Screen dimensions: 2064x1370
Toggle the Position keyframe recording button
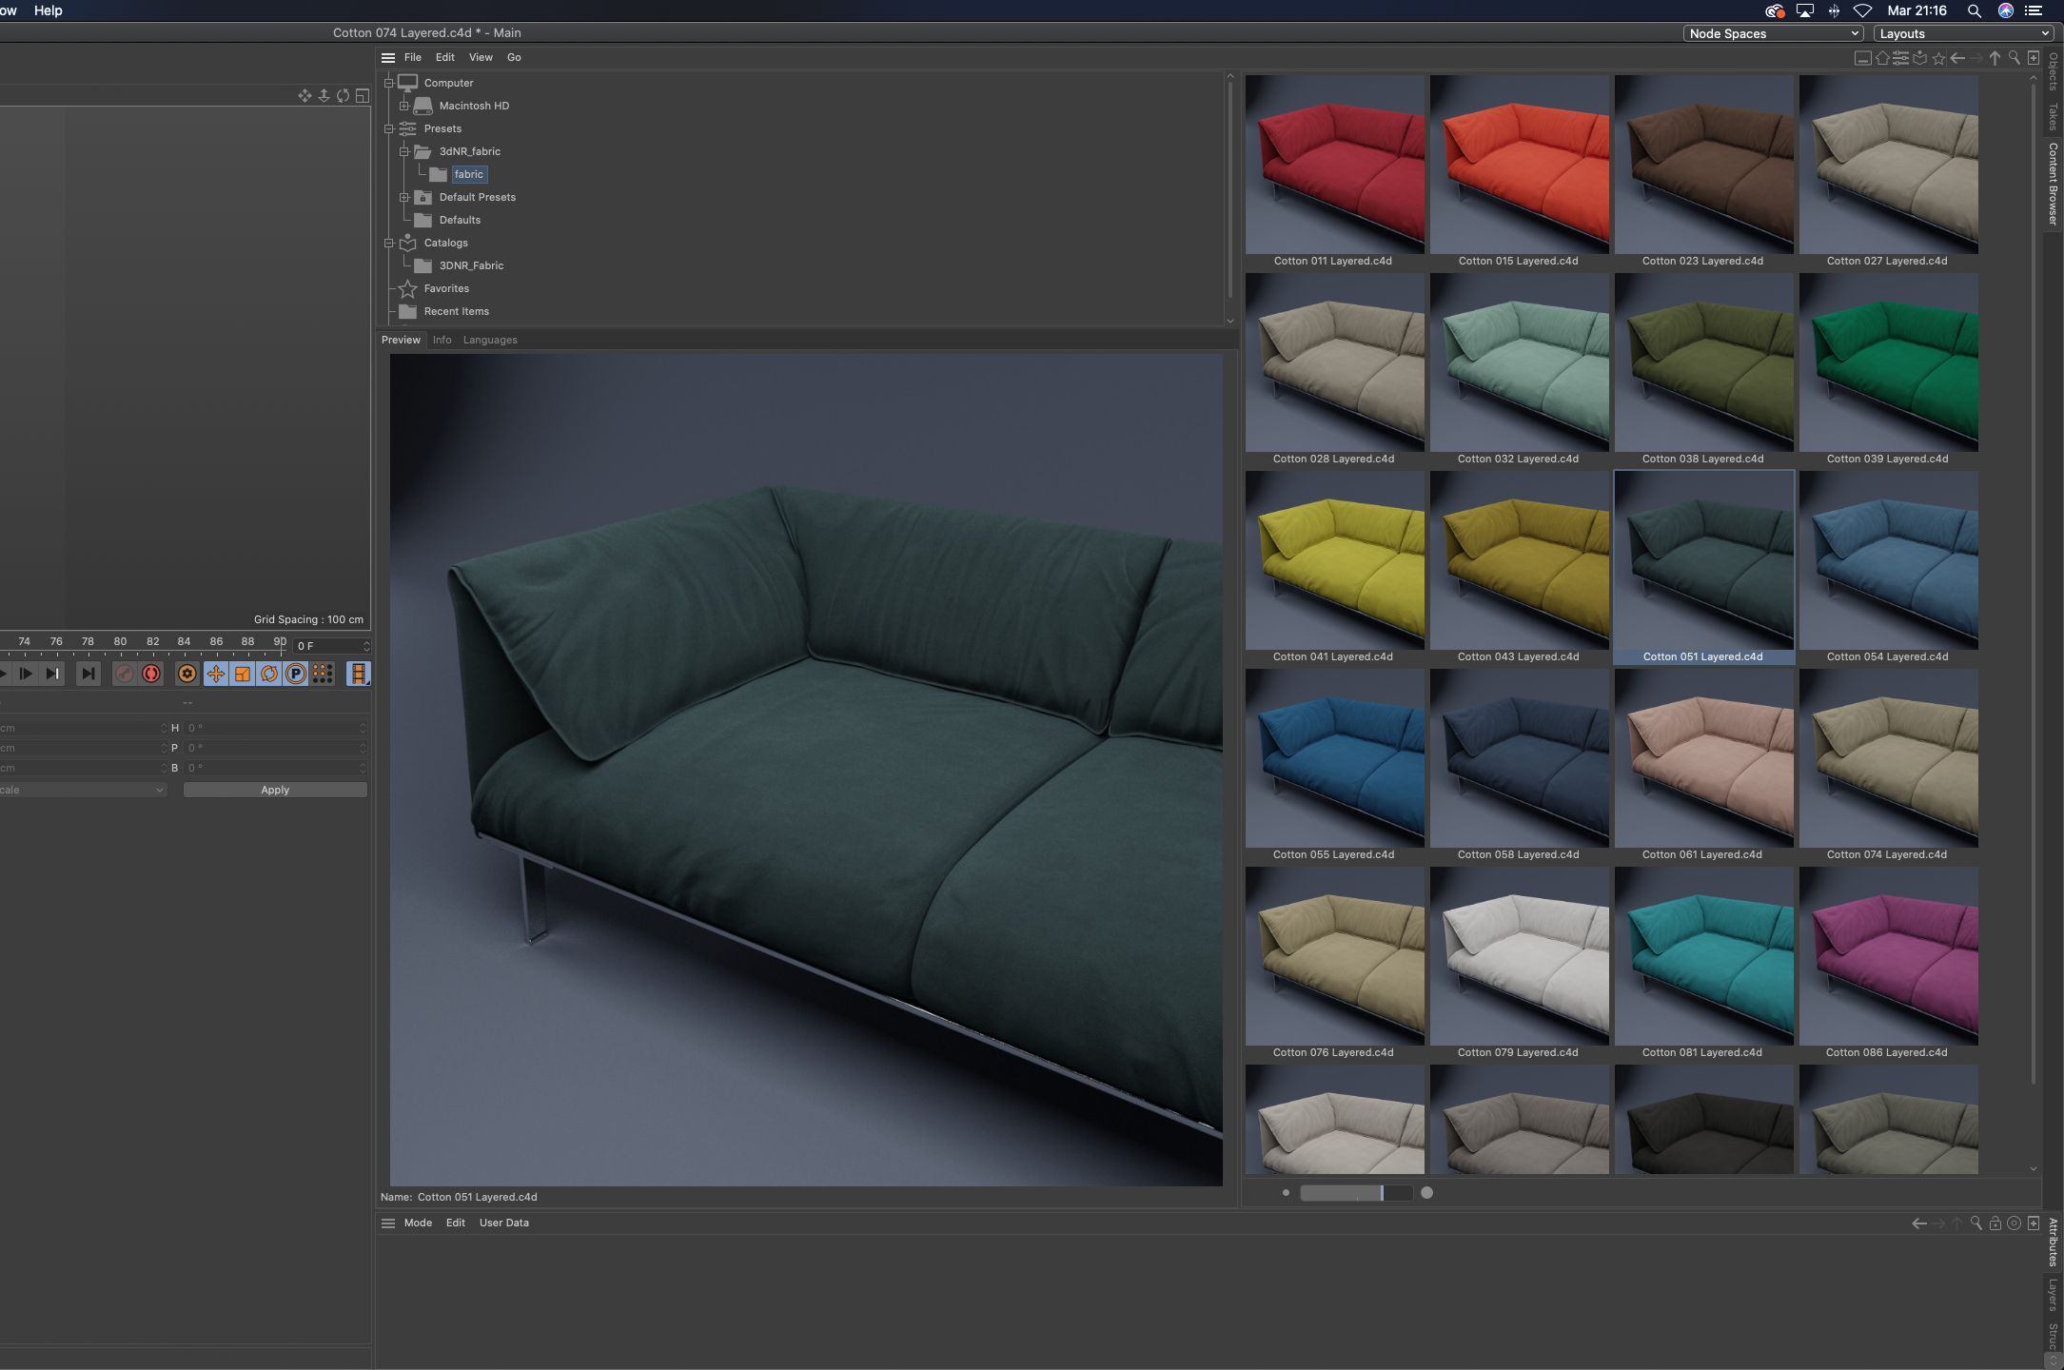[x=216, y=674]
